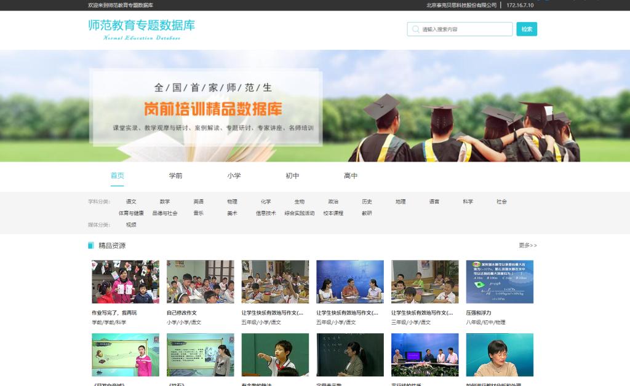Image resolution: width=630 pixels, height=386 pixels.
Task: Open thumbnail of boy in red scarf pointing
Action: (275, 355)
